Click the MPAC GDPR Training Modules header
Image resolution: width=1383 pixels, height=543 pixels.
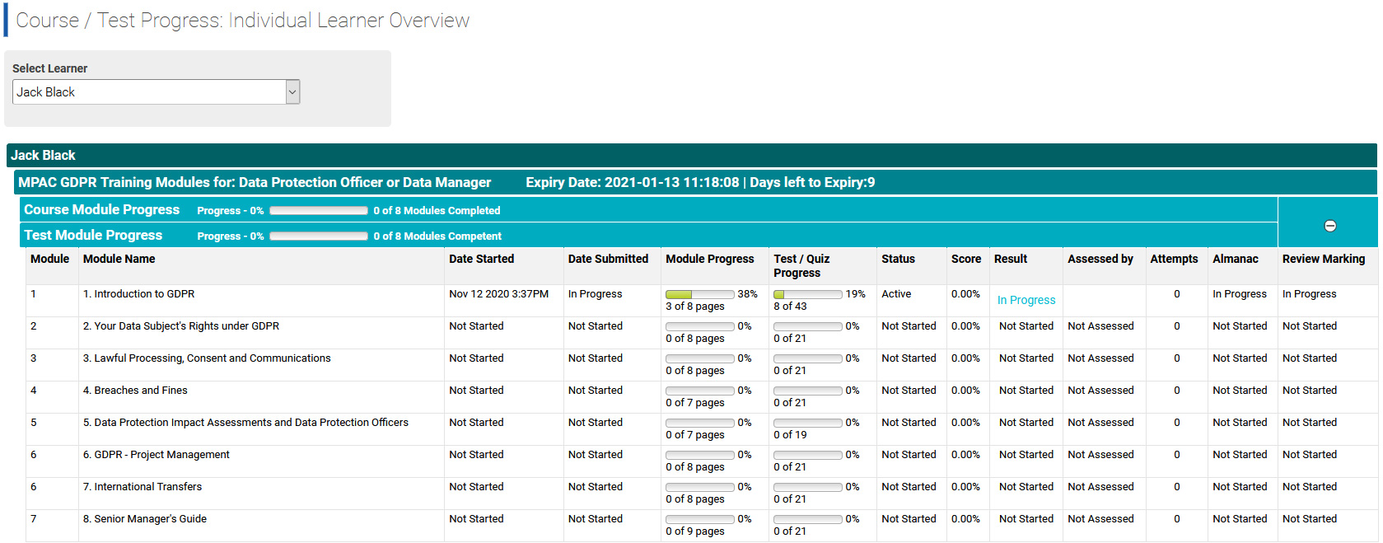point(255,182)
